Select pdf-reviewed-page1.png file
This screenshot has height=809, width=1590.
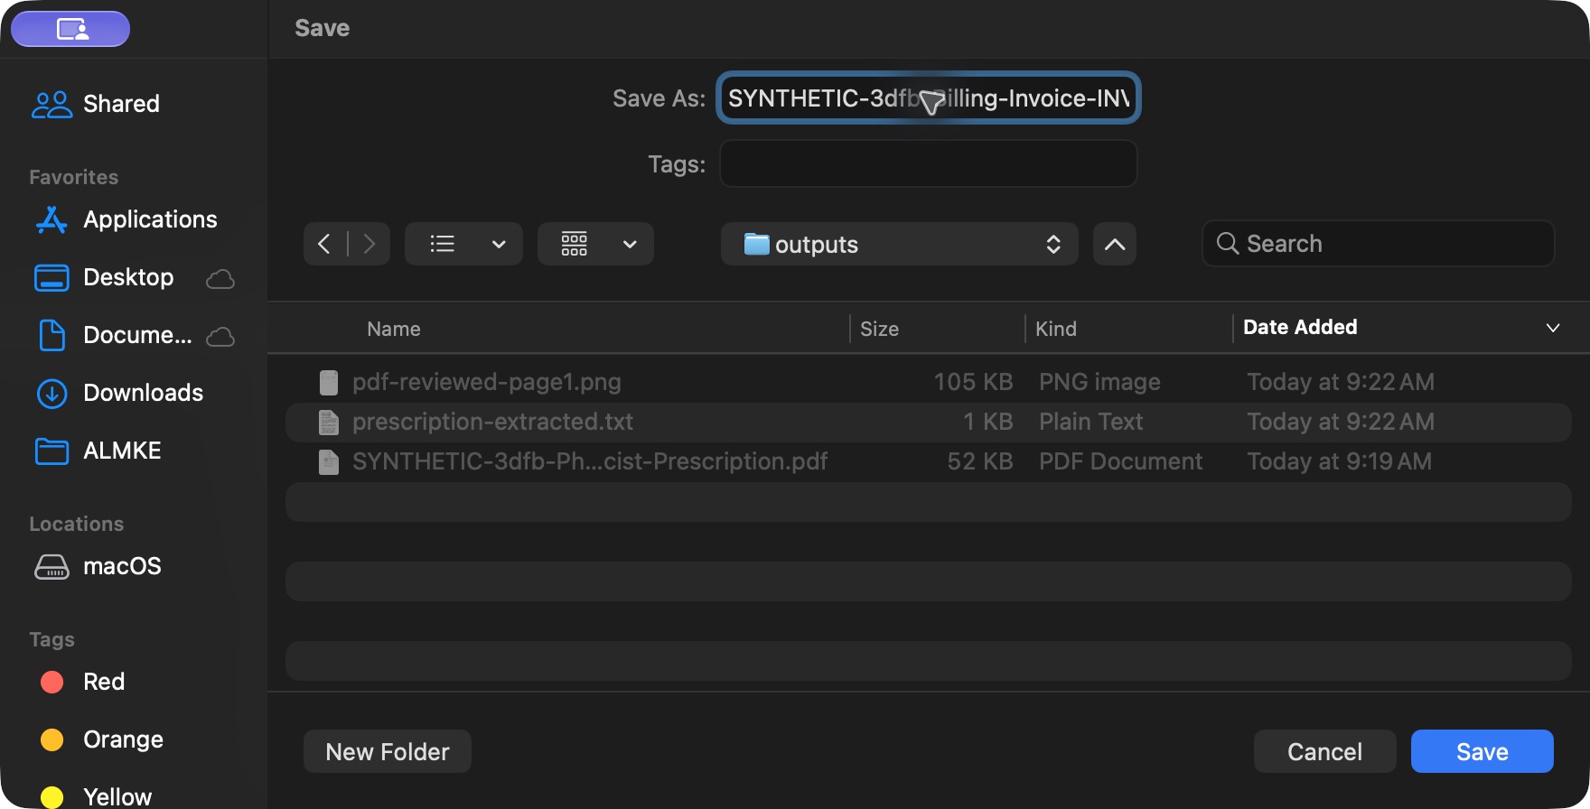[x=928, y=382]
